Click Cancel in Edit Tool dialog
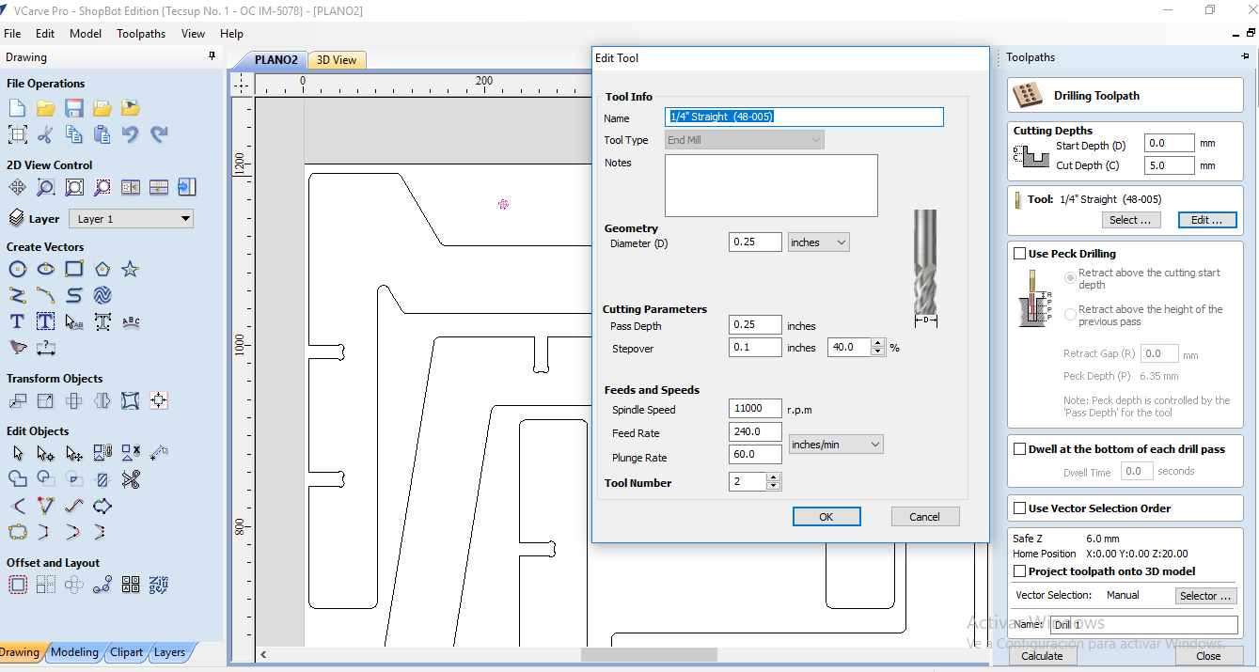The width and height of the screenshot is (1259, 672). pyautogui.click(x=925, y=517)
